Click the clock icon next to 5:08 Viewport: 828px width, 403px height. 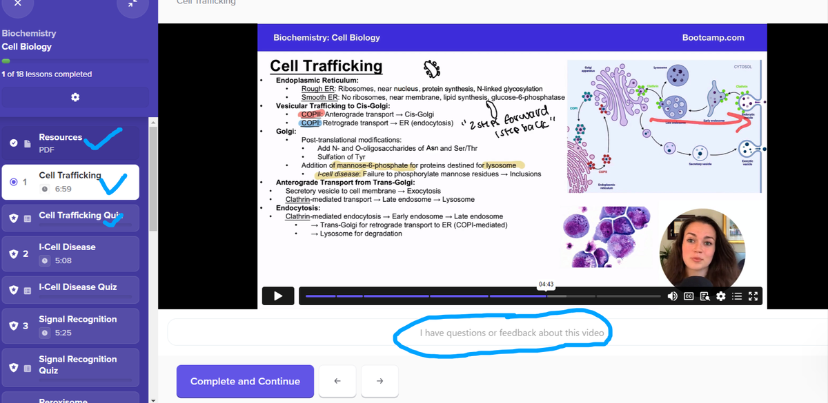point(44,260)
